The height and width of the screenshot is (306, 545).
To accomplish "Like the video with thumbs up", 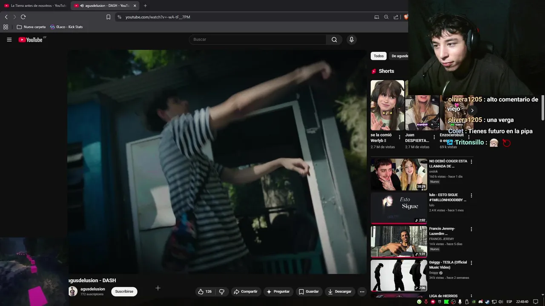I will [205, 292].
